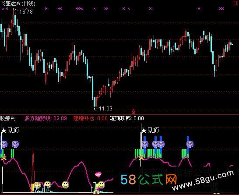Image resolution: width=239 pixels, height=195 pixels.
Task: Click the smiley face below the diamond
Action: (102, 184)
